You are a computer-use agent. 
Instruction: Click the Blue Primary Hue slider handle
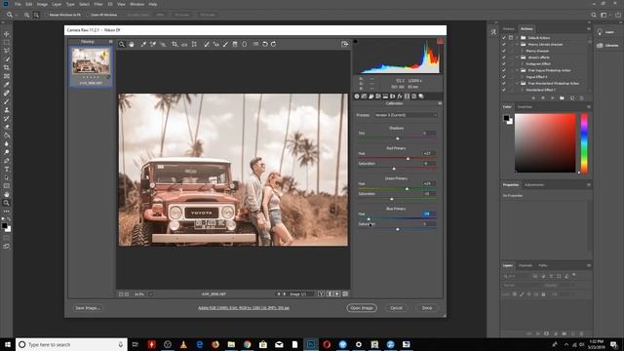[x=369, y=218]
